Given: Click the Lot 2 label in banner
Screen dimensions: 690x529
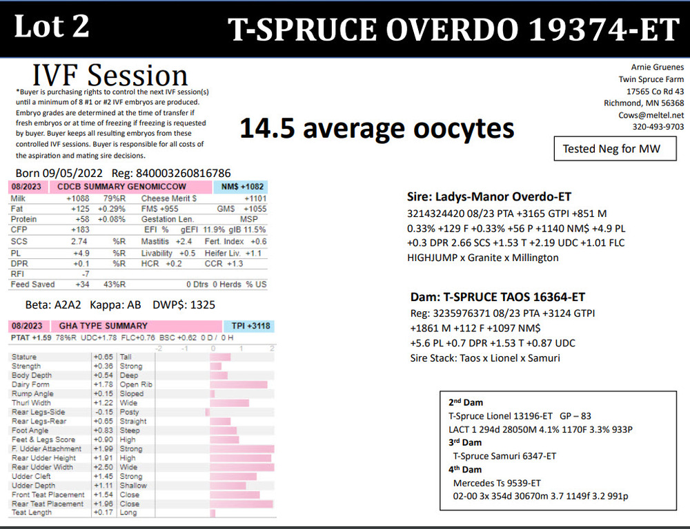Looking at the screenshot, I should tap(52, 27).
